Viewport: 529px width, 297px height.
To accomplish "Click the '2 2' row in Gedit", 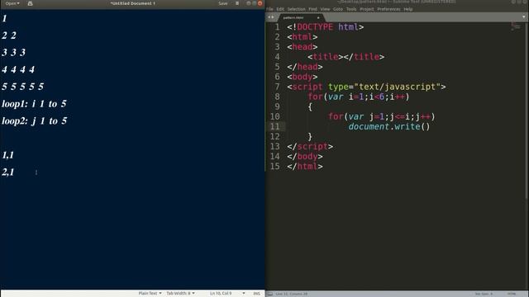I will click(x=9, y=35).
